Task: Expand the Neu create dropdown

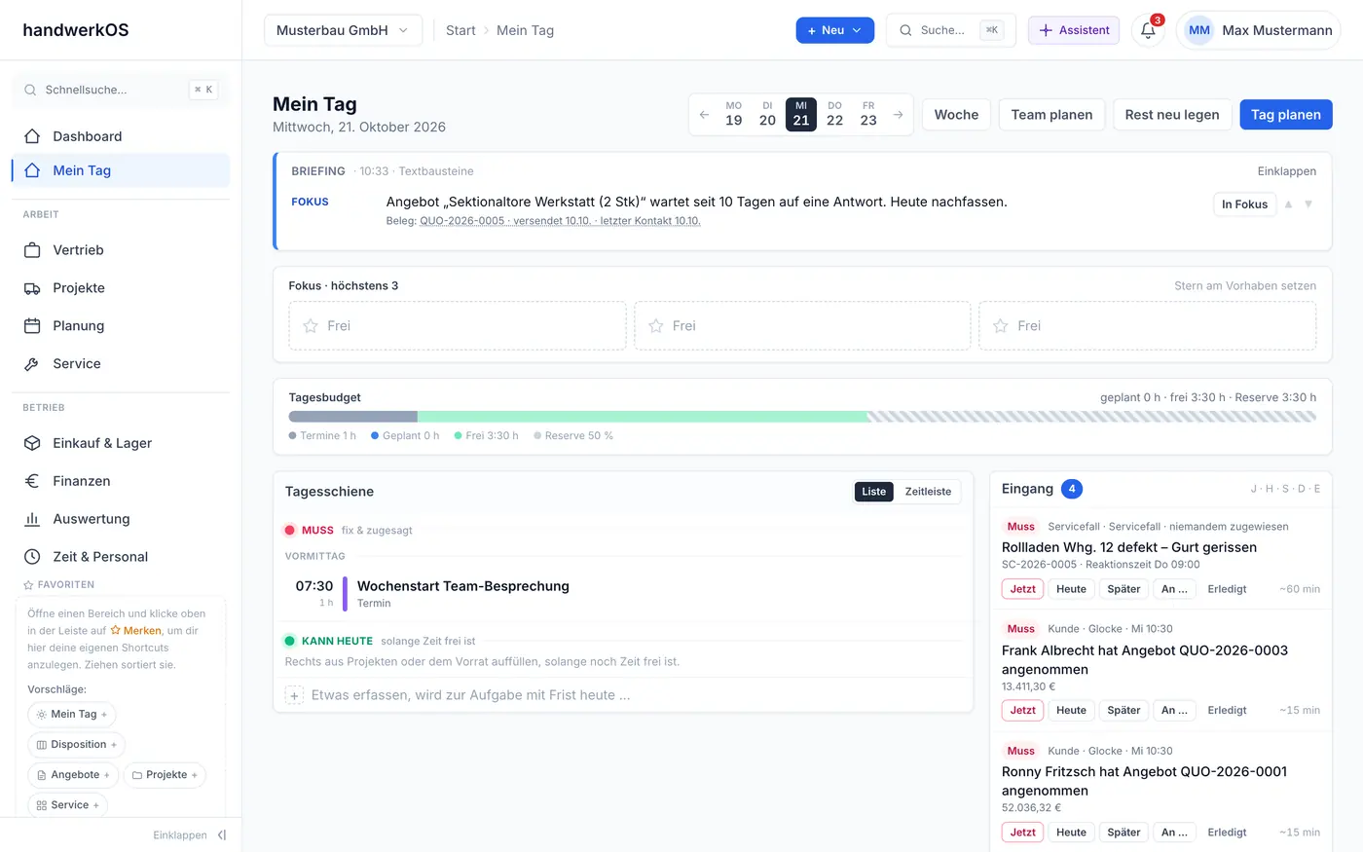Action: coord(834,30)
